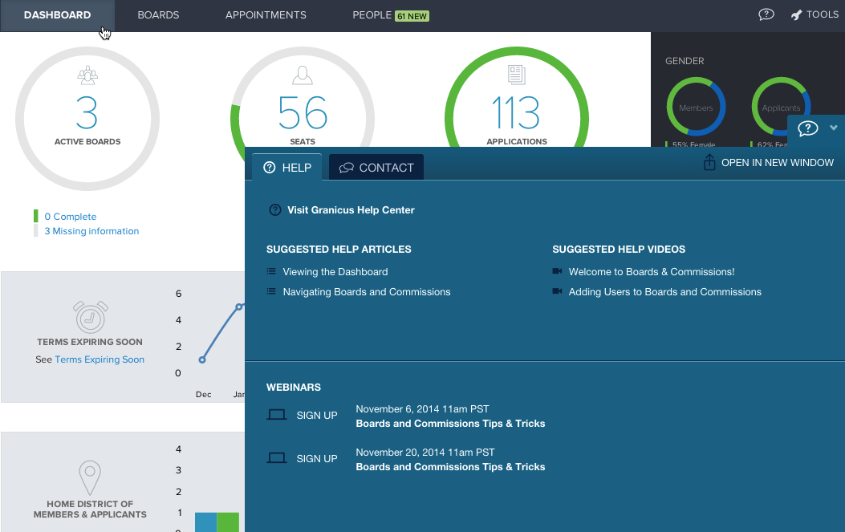Collapse the help panel with chevron arrow
Image resolution: width=845 pixels, height=532 pixels.
coord(834,128)
